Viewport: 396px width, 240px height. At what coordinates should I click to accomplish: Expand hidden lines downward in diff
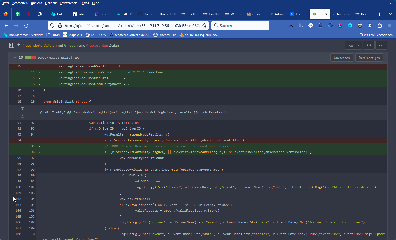pos(22,109)
